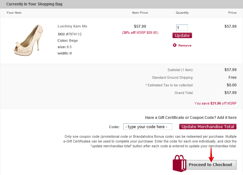Click the You save $31.96 off MSRP text
243x175 pixels.
tap(215, 103)
